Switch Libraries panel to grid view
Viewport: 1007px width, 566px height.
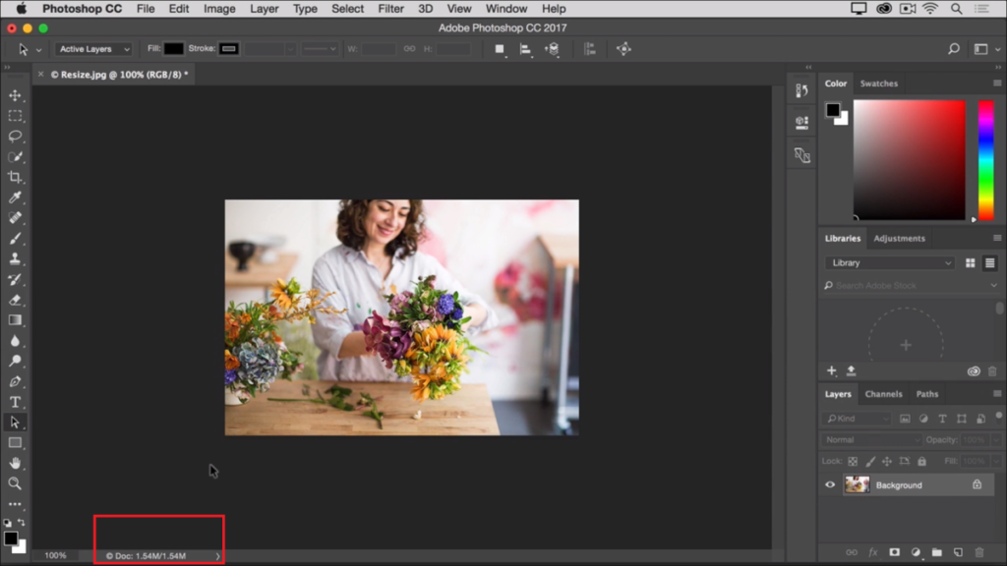point(971,263)
